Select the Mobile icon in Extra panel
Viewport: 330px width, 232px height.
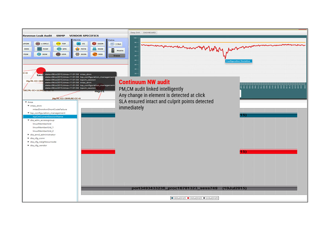pos(117,50)
